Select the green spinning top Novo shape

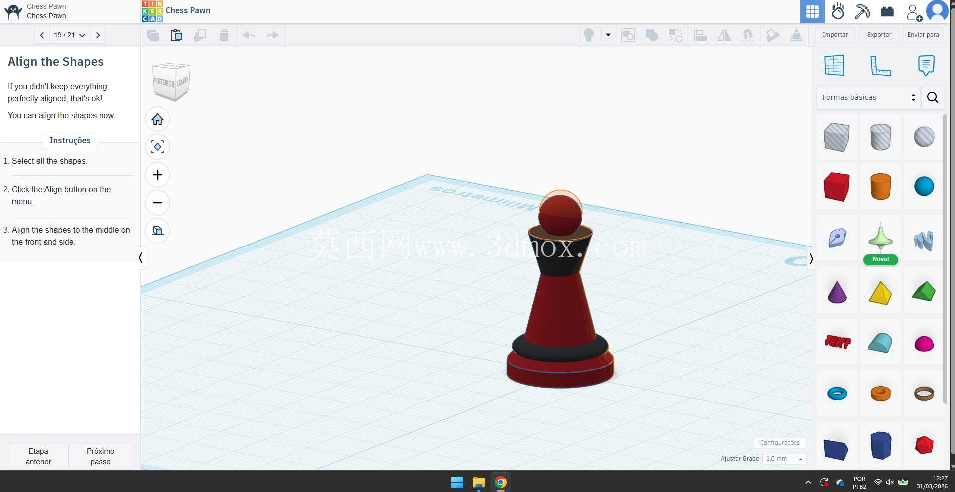880,240
